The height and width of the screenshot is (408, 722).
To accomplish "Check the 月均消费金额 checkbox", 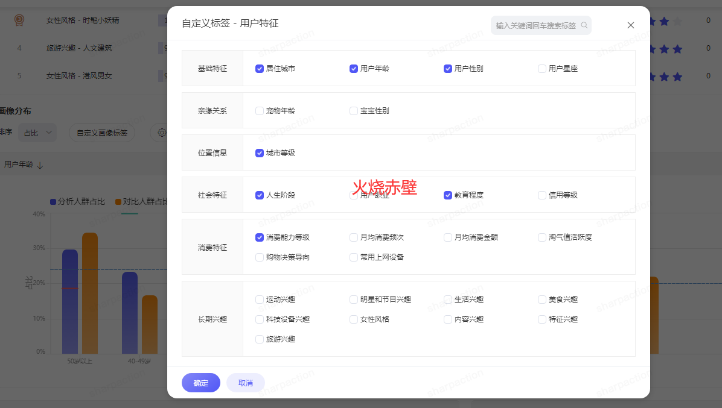I will [447, 237].
